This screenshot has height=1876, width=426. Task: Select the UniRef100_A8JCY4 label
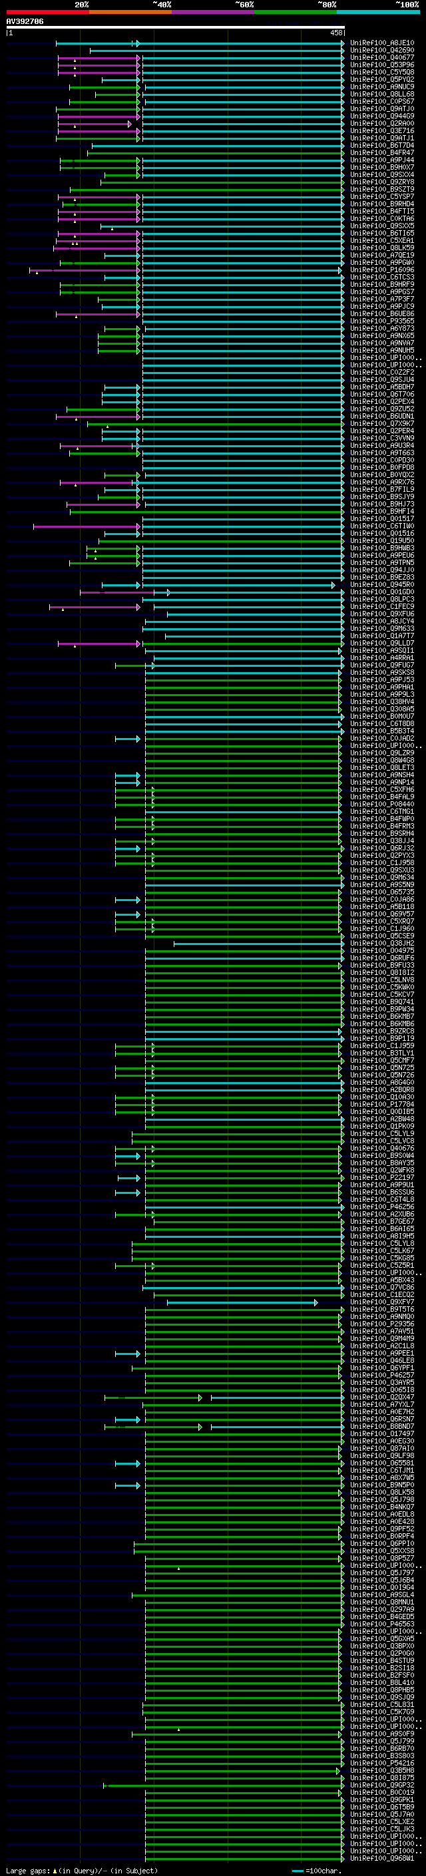pyautogui.click(x=381, y=621)
